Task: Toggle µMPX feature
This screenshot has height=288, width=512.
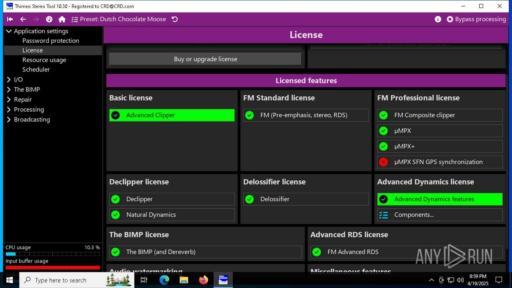Action: tap(440, 131)
